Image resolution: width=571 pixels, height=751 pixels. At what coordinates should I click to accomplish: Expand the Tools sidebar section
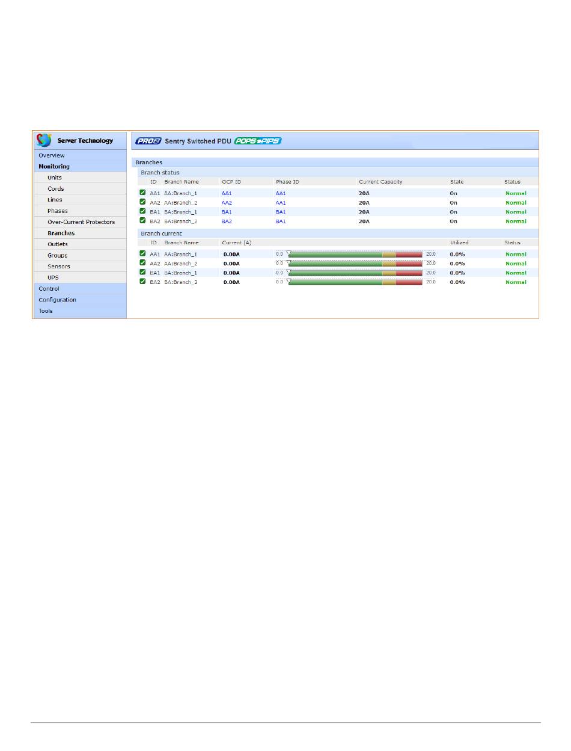[46, 311]
